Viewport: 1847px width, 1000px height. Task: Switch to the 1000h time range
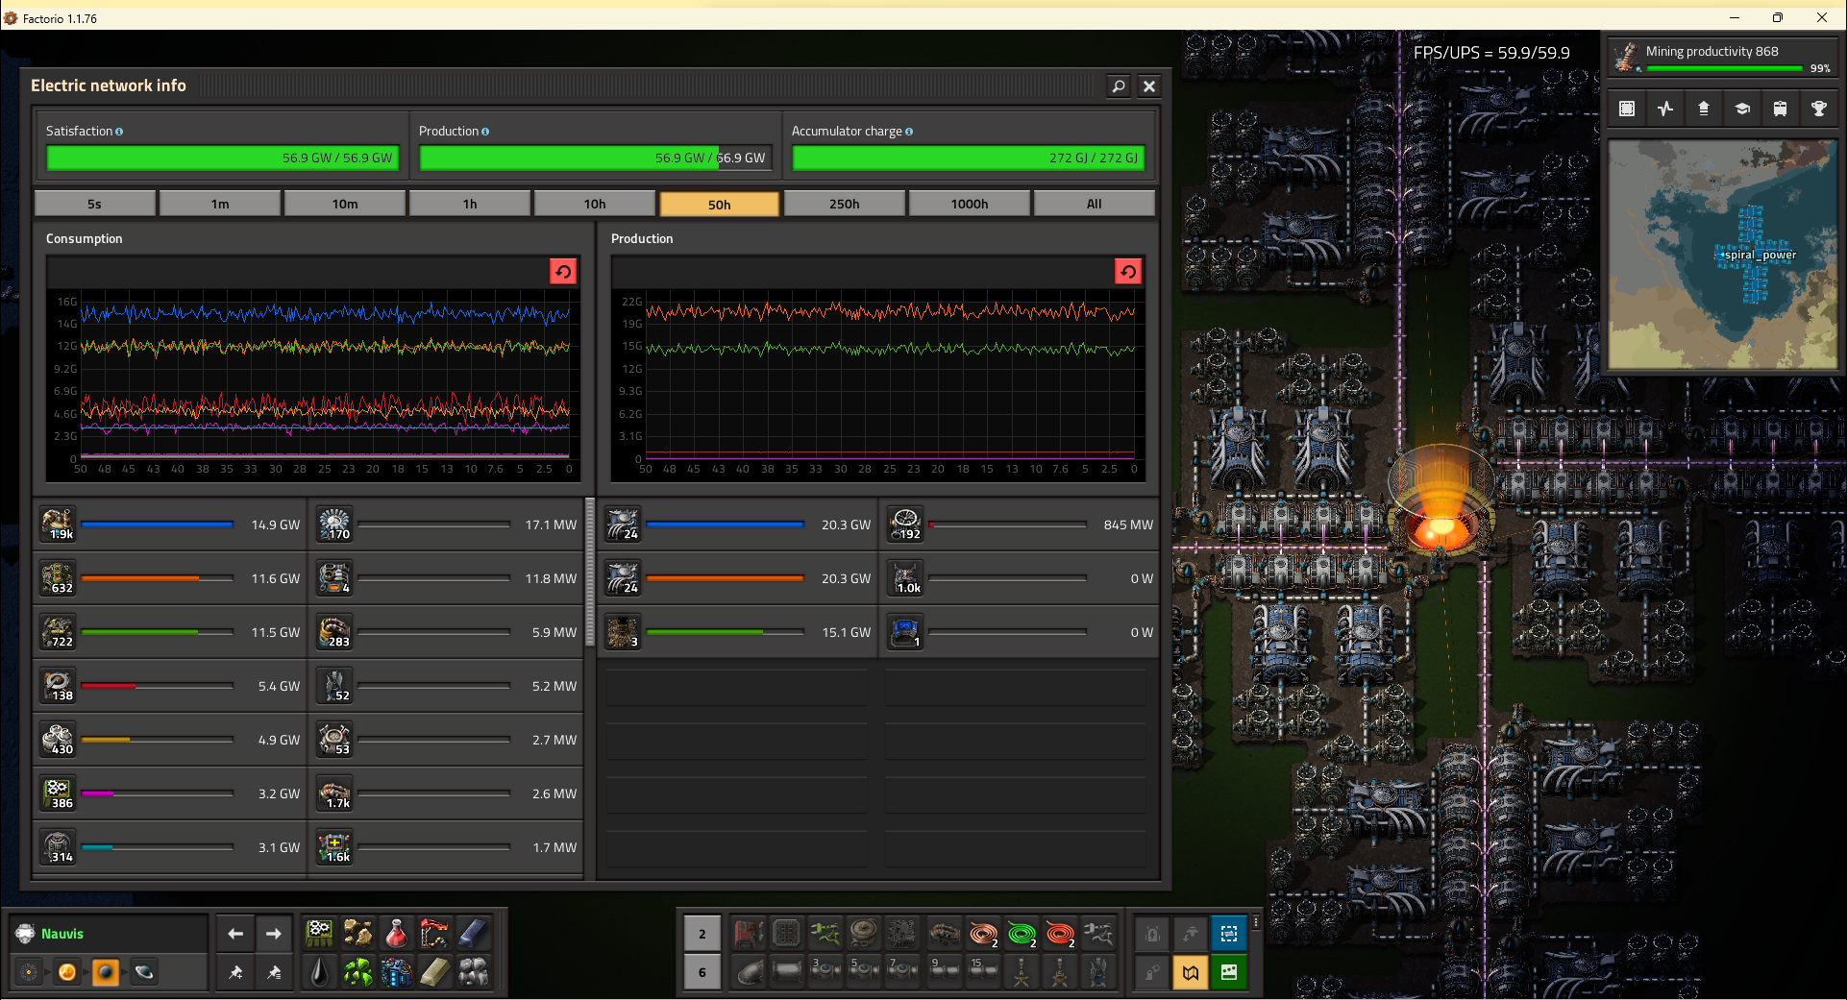(970, 204)
